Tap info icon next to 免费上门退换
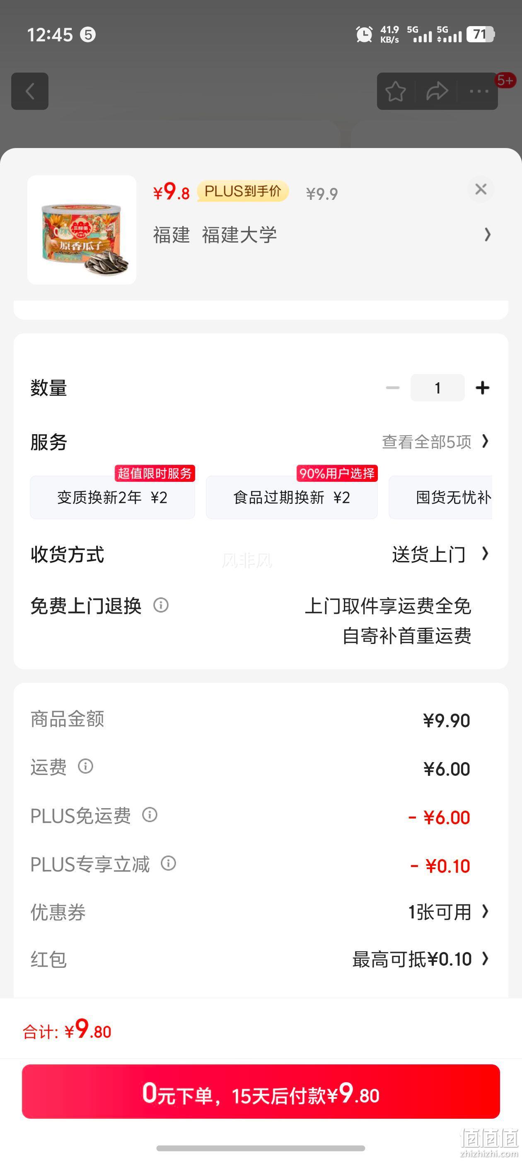 click(161, 605)
